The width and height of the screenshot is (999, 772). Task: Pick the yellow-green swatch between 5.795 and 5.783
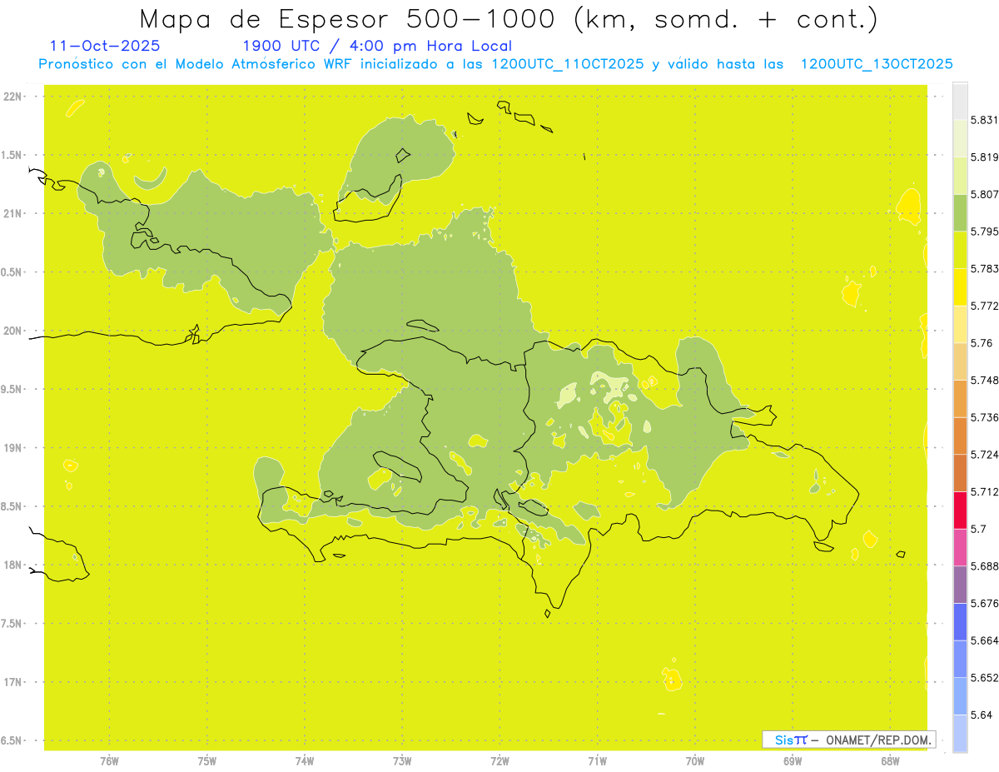960,250
